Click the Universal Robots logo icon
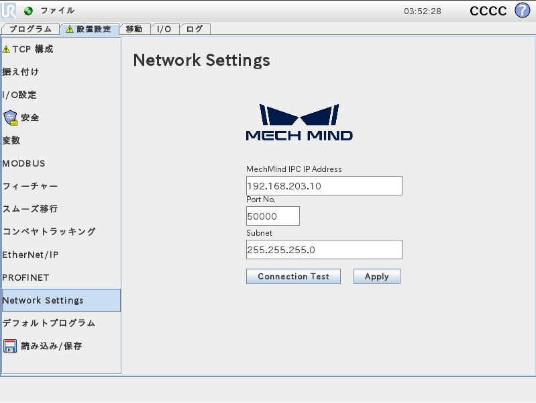 8,11
